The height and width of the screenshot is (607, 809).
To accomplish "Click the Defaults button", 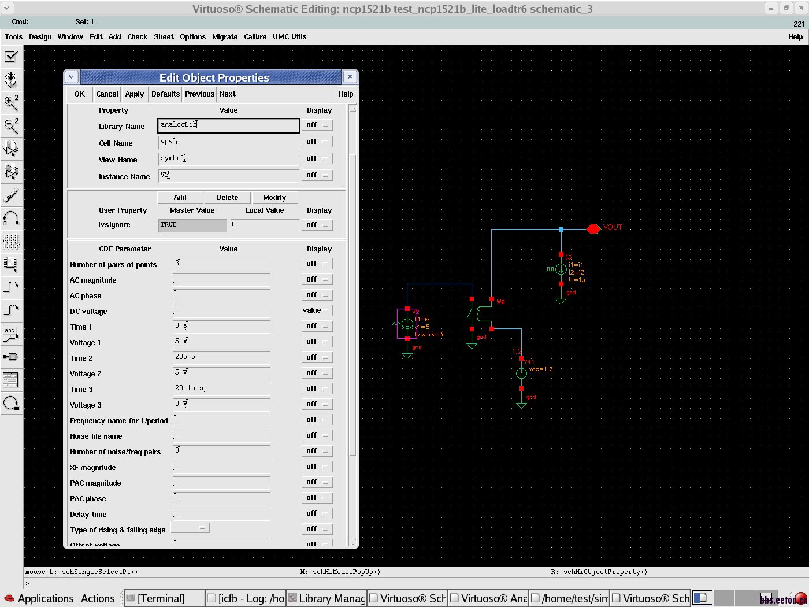I will [165, 94].
